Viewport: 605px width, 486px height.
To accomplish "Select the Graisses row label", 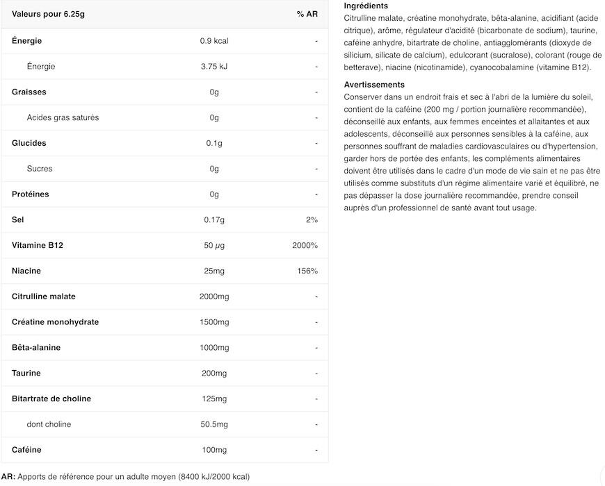I will (29, 92).
